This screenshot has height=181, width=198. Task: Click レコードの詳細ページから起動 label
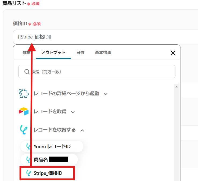tap(66, 94)
